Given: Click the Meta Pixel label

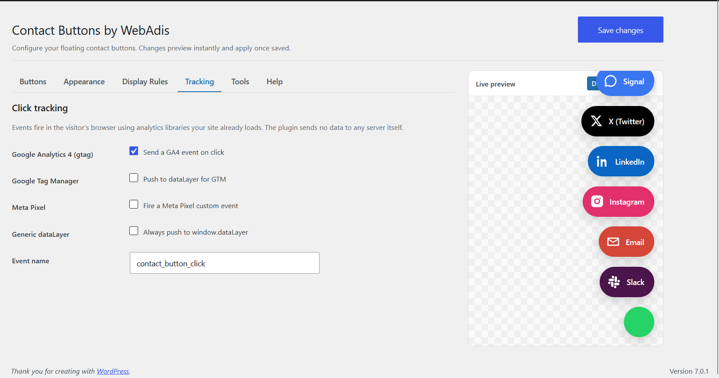Looking at the screenshot, I should coord(29,208).
